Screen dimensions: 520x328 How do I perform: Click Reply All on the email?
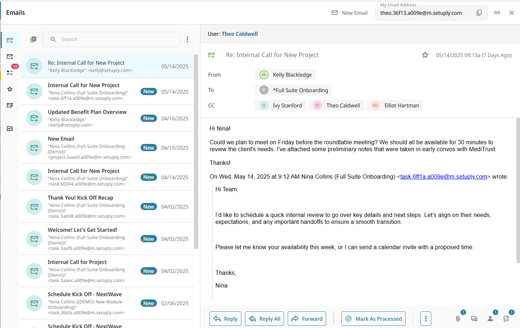click(x=265, y=319)
